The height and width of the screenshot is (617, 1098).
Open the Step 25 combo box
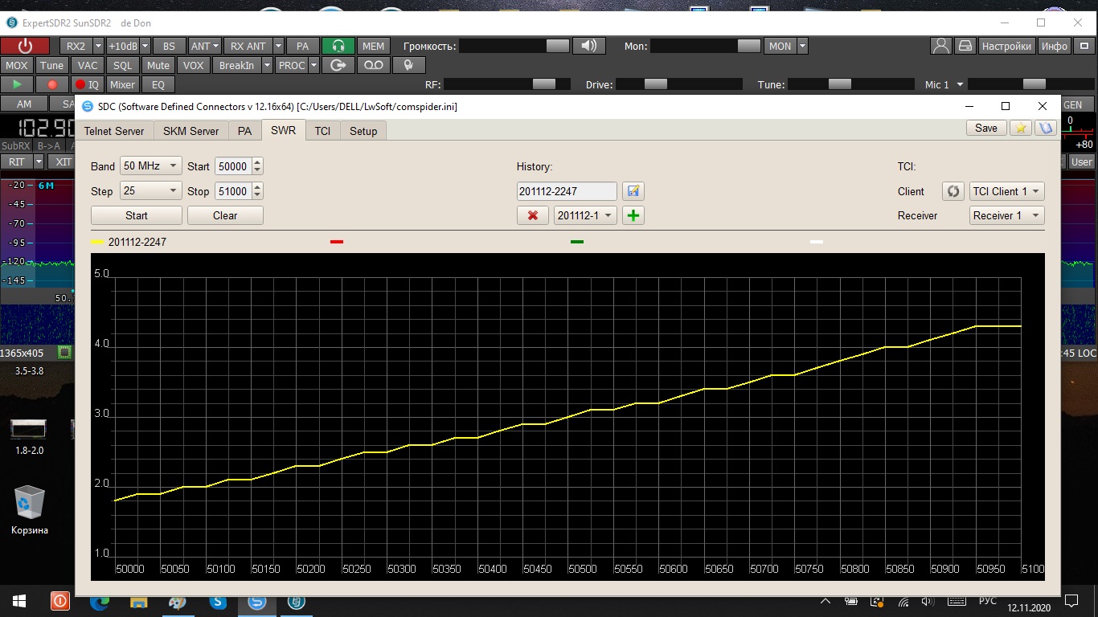pos(151,191)
